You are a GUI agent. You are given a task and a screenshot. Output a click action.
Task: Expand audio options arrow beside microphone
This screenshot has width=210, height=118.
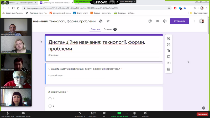[x=14, y=113]
